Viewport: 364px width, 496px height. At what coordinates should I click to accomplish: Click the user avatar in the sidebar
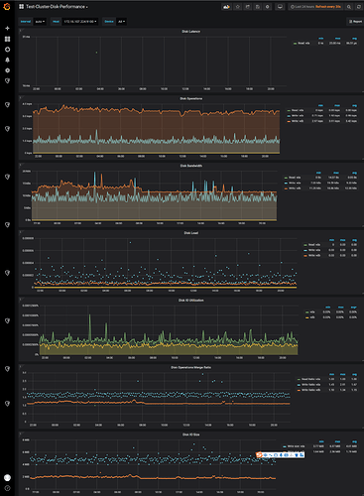pos(7,477)
